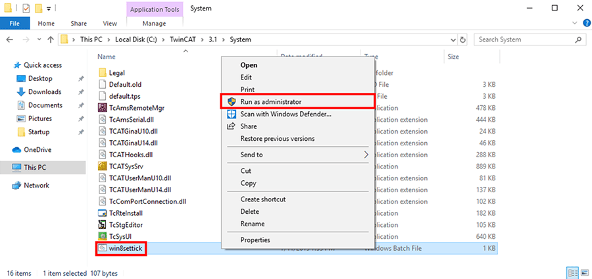Choose Scan with Windows Defender
Screen dimensions: 592x279
point(298,114)
